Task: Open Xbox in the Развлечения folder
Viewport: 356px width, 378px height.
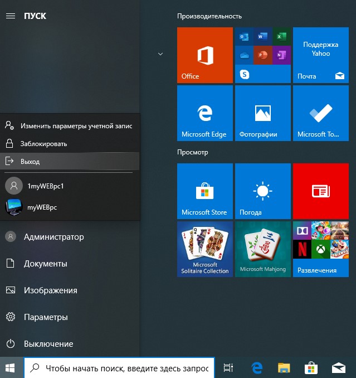Action: (320, 249)
